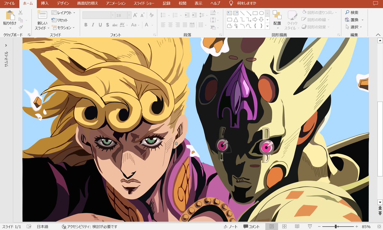Click the clear formatting eraser icon
The width and height of the screenshot is (383, 230).
tap(152, 15)
